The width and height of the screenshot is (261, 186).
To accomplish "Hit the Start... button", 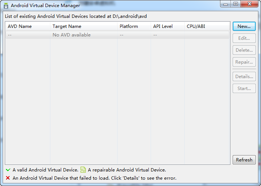I will (244, 89).
